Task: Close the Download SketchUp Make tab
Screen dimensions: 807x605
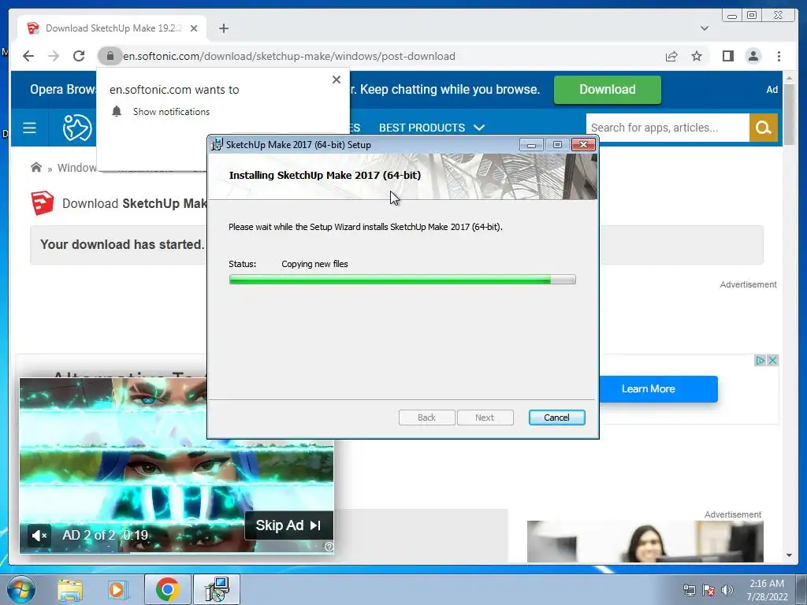Action: click(194, 28)
